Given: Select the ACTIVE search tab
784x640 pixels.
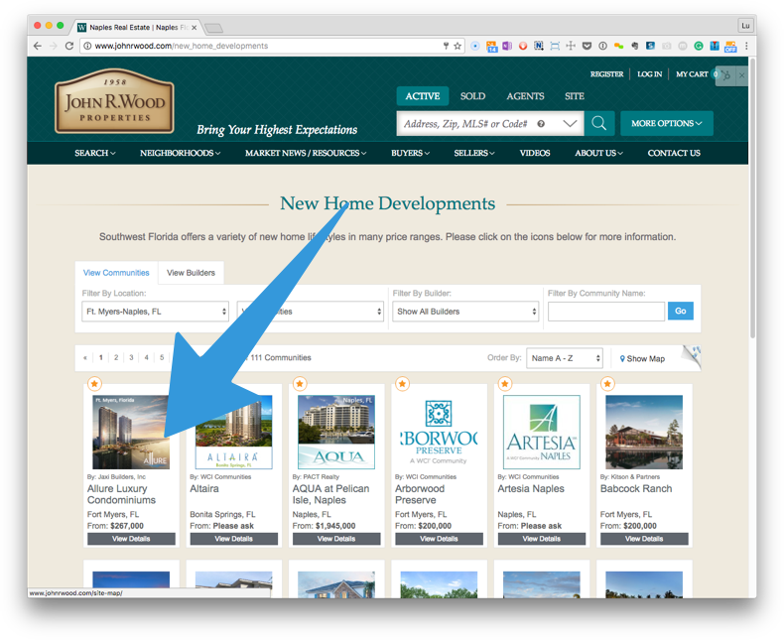Looking at the screenshot, I should pyautogui.click(x=423, y=96).
